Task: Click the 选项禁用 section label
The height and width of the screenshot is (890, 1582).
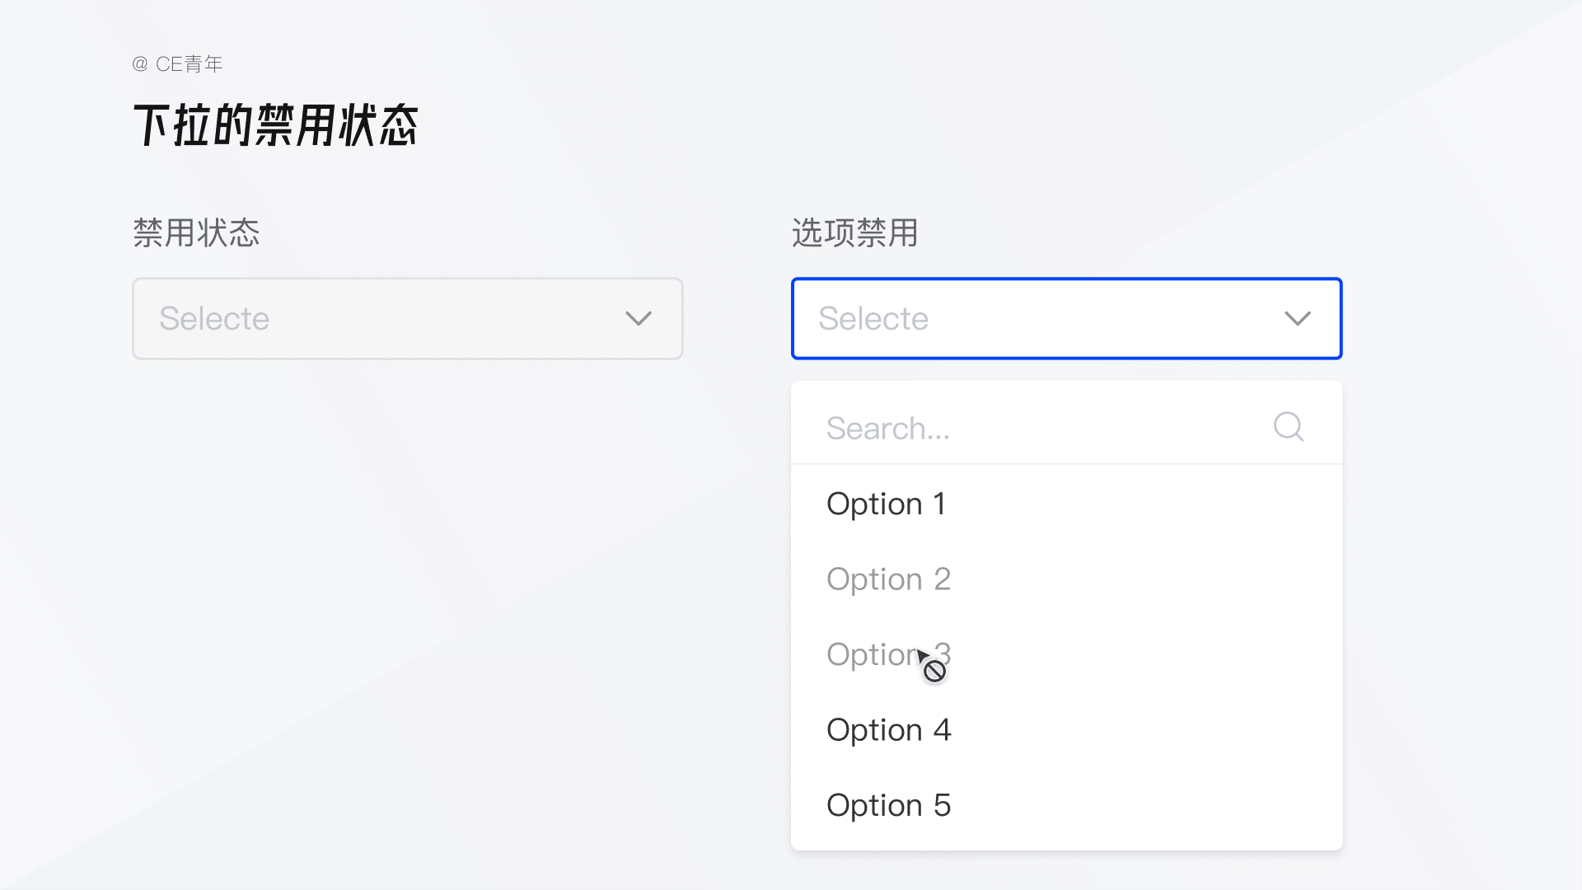Action: (854, 233)
